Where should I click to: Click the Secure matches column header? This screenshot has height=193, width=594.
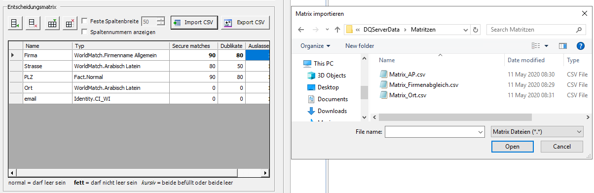tap(194, 45)
